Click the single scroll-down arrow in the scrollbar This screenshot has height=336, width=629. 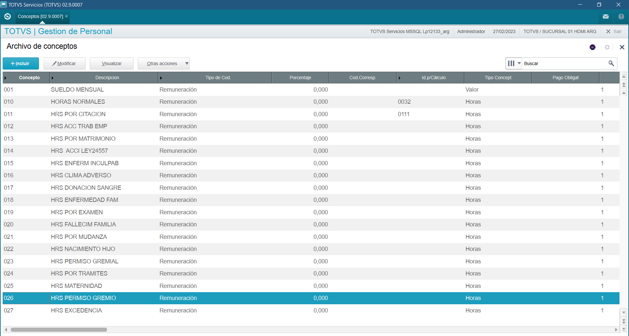(x=624, y=312)
